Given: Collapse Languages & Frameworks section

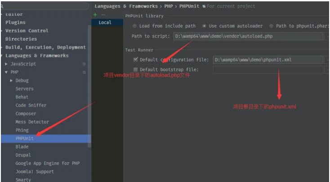Looking at the screenshot, I should (1, 56).
